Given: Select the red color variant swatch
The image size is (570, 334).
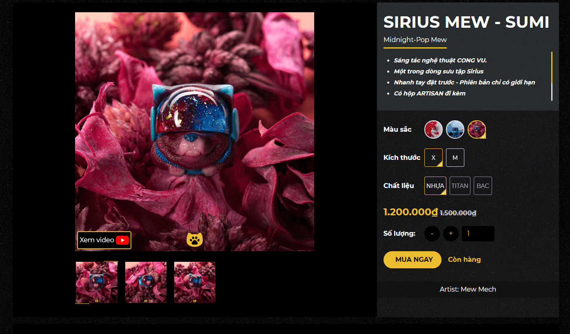Looking at the screenshot, I should click(433, 129).
